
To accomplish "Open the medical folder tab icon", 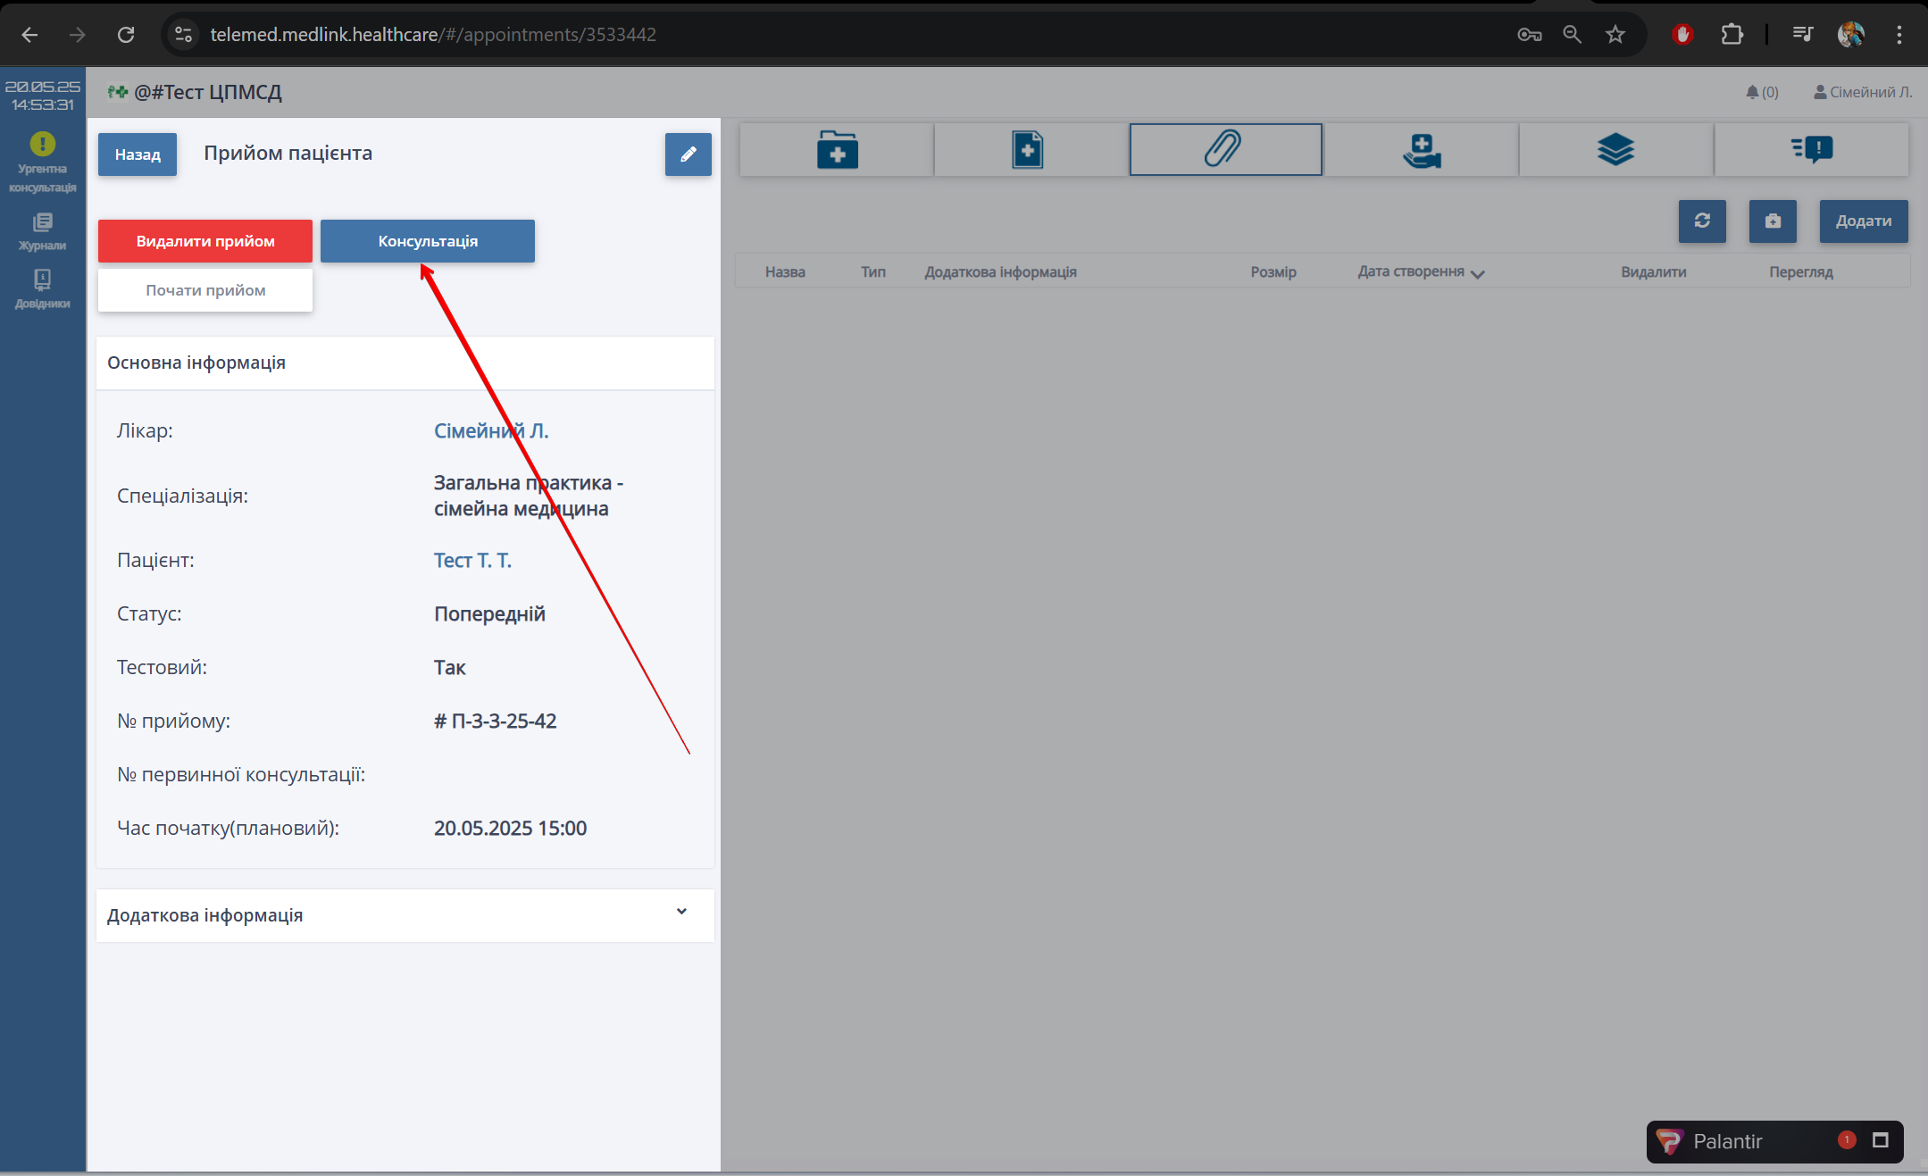I will point(837,150).
